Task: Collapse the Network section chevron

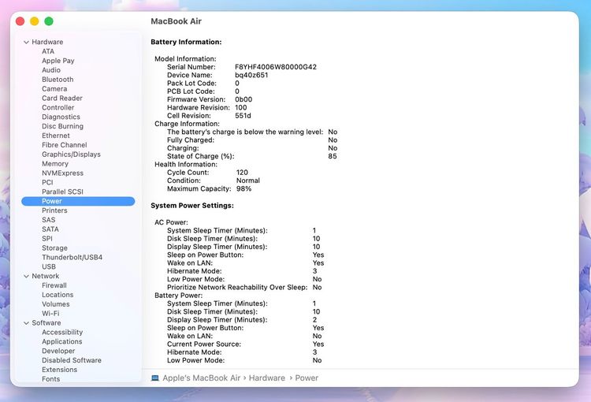Action: [26, 277]
